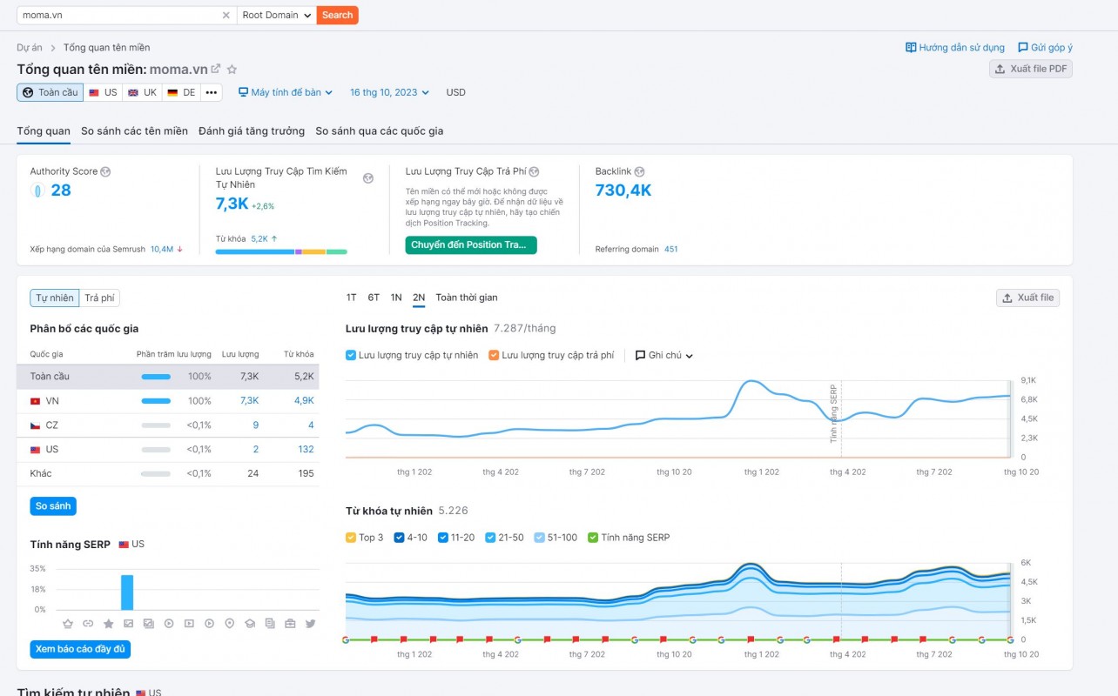Clear the domain search field with X
1118x696 pixels.
pyautogui.click(x=226, y=15)
